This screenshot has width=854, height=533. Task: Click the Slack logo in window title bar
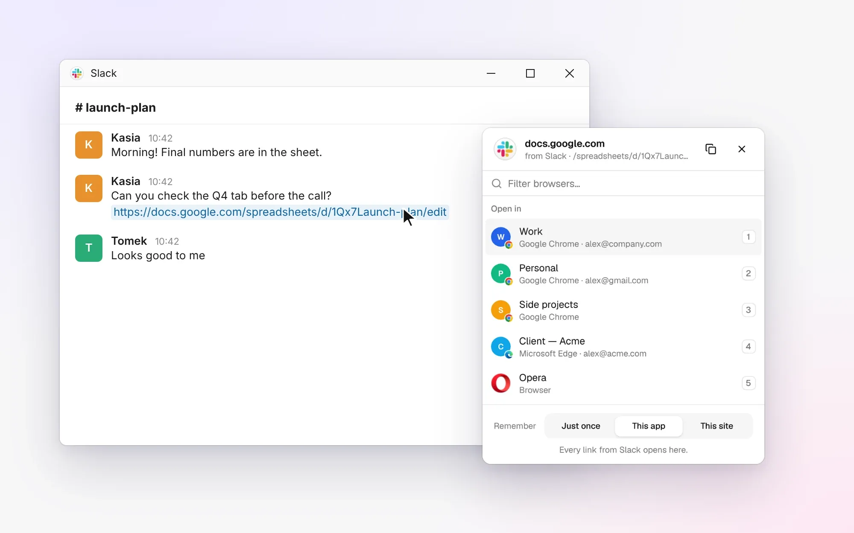[77, 73]
